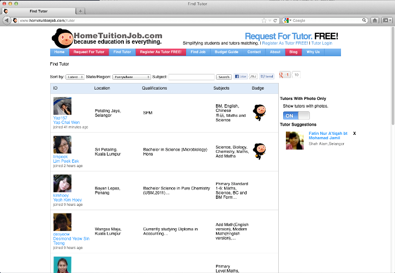The height and width of the screenshot is (273, 395).
Task: Click the Facebook Like button
Action: [240, 76]
